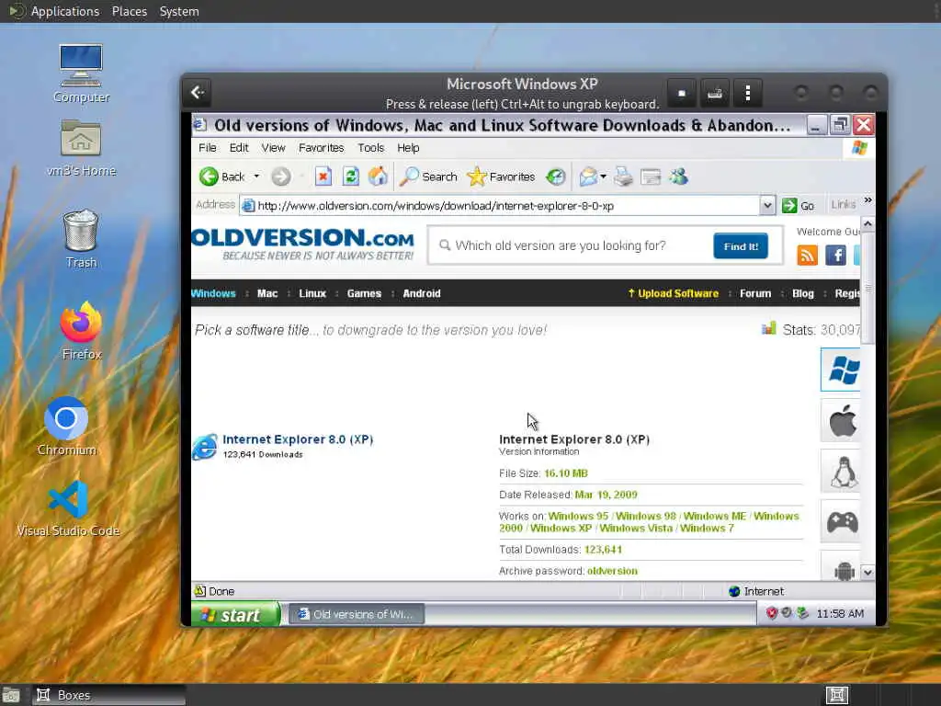Click the RSS feed orange icon

click(x=807, y=256)
